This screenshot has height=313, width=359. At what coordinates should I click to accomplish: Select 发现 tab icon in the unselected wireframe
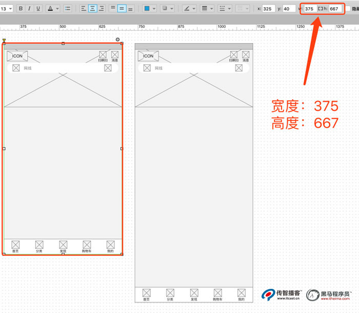(x=194, y=293)
